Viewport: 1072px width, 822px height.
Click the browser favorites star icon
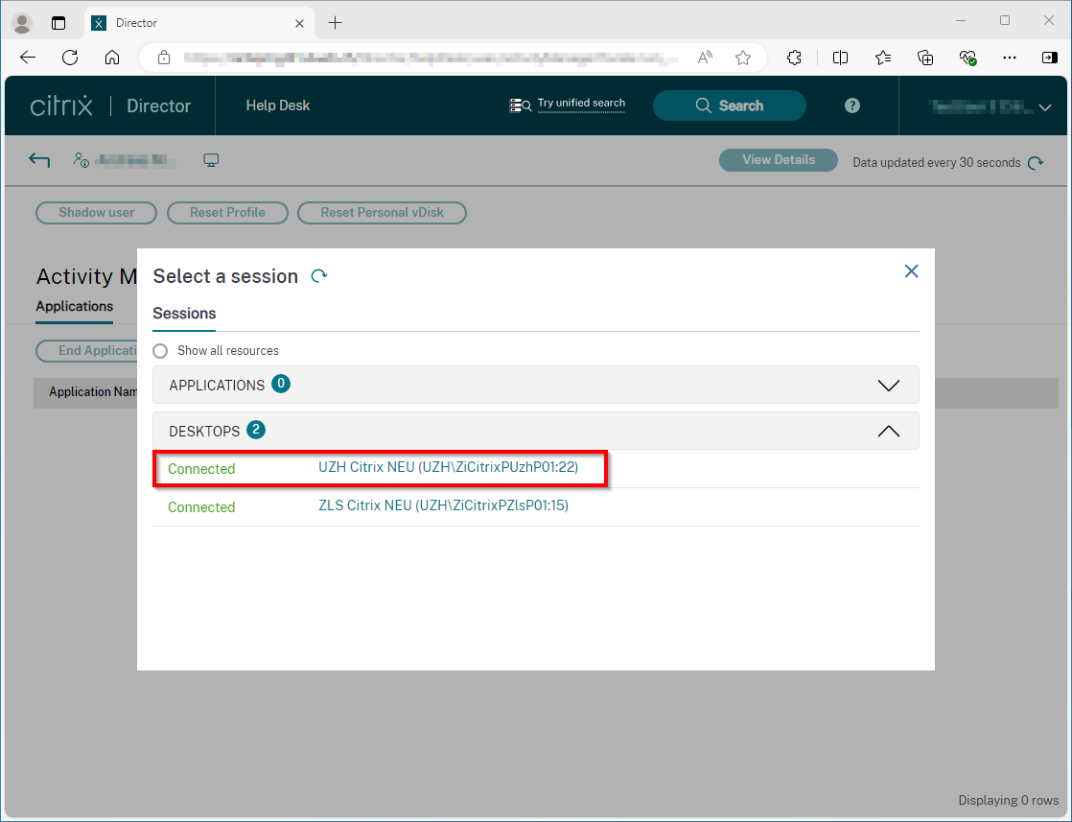(742, 58)
